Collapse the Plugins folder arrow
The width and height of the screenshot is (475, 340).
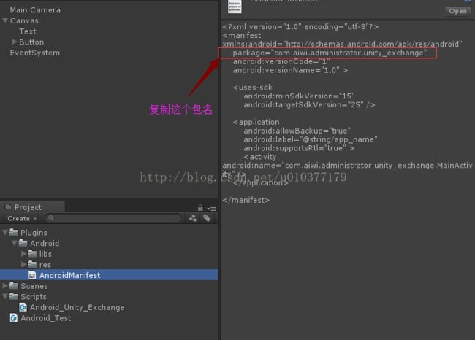pyautogui.click(x=5, y=232)
